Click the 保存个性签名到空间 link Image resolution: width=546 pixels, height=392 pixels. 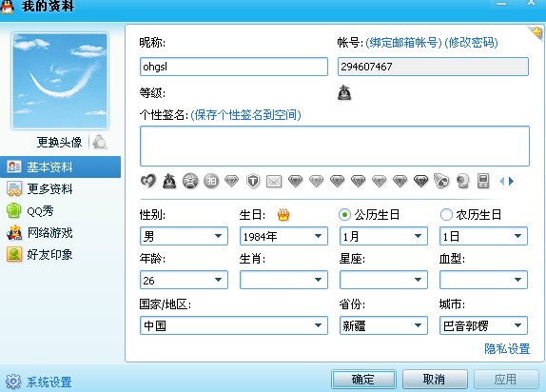[245, 114]
